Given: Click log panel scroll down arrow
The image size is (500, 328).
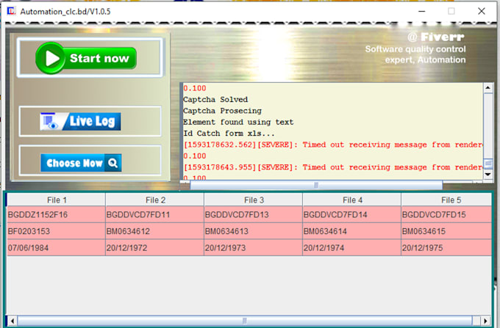Looking at the screenshot, I should 488,174.
